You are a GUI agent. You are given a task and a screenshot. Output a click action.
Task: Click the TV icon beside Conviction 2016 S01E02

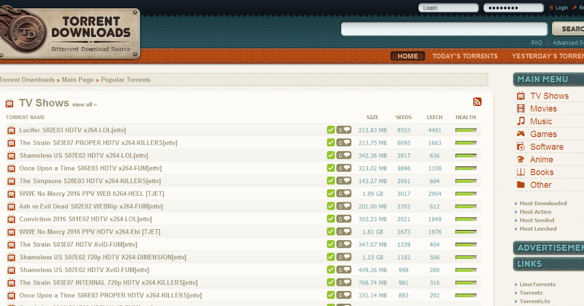(x=11, y=219)
